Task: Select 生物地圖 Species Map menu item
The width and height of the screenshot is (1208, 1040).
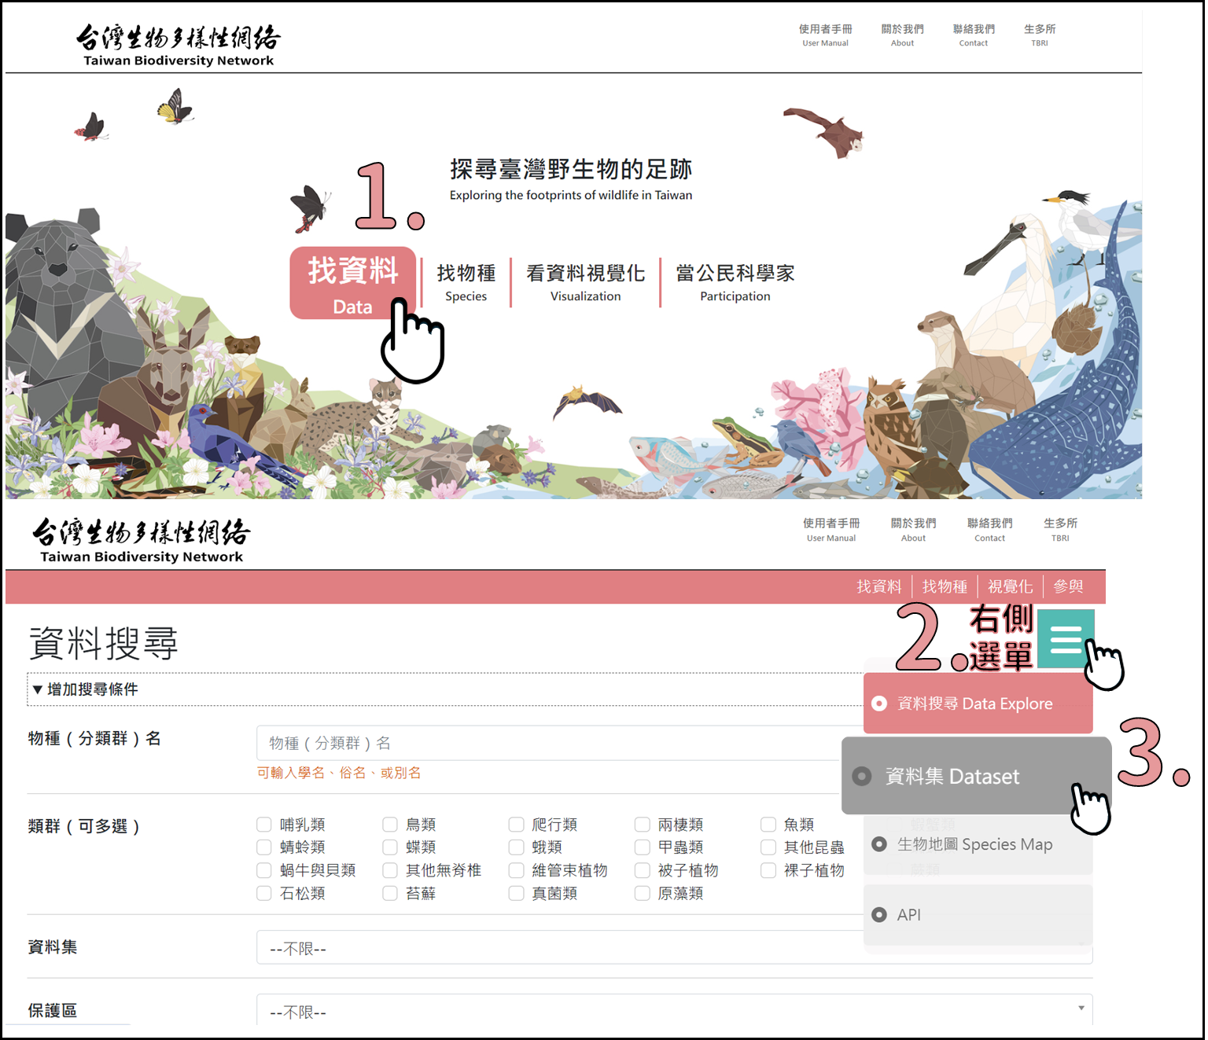Action: pyautogui.click(x=978, y=845)
